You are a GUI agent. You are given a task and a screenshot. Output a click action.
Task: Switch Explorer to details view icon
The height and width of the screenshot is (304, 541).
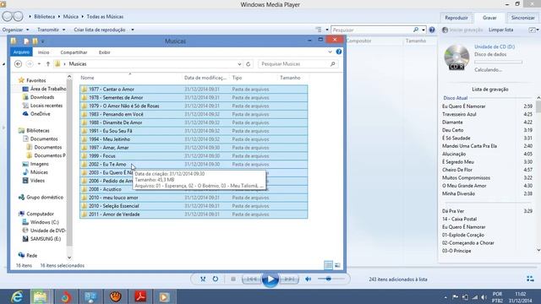tap(328, 265)
